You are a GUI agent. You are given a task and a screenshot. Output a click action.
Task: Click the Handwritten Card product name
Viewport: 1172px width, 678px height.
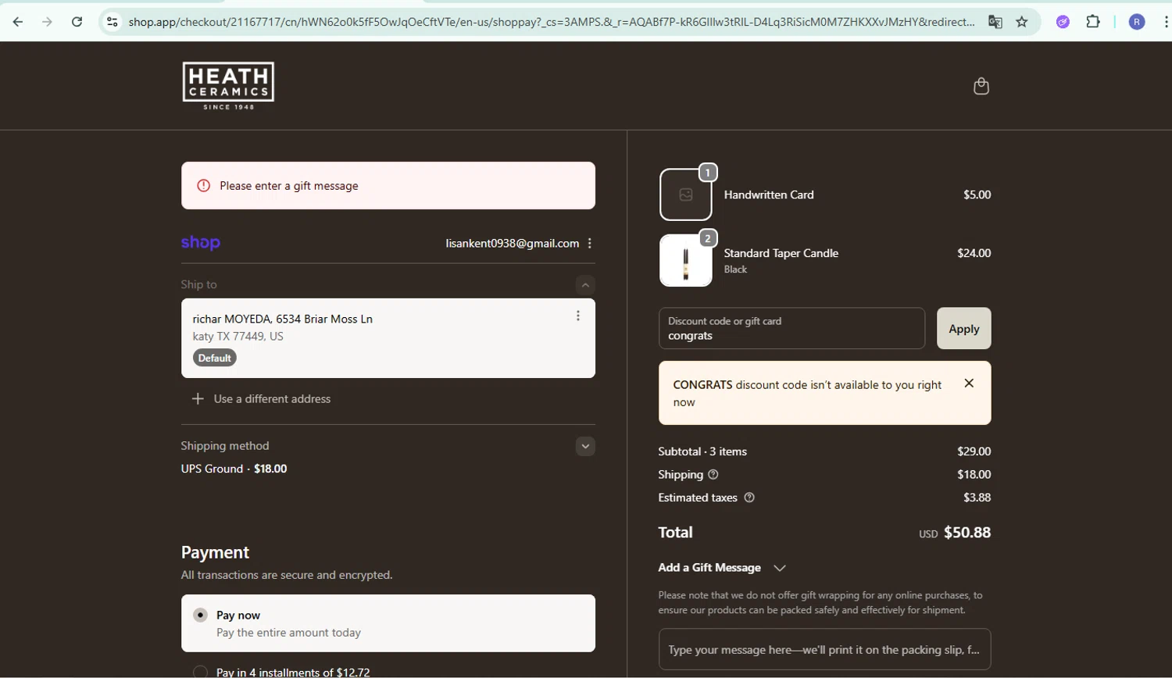tap(769, 194)
